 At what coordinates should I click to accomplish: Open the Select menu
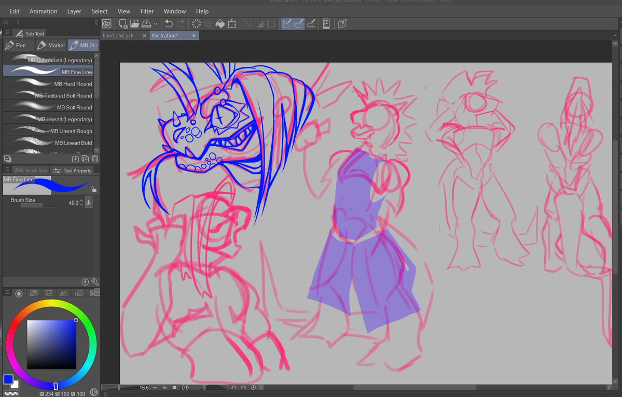(100, 11)
